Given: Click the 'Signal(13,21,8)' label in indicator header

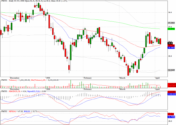Looking at the screenshot, I should coord(33,91).
